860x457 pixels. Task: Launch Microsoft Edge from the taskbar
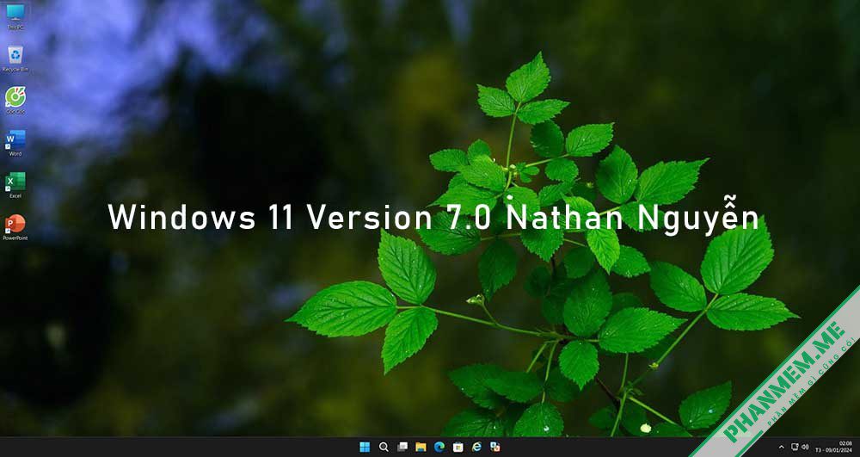(x=439, y=448)
